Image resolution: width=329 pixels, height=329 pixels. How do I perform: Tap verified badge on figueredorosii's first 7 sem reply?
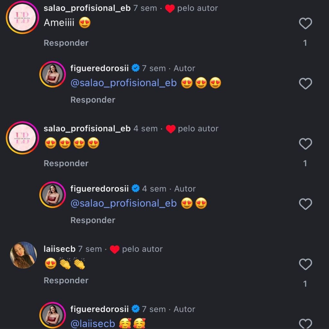tap(136, 68)
